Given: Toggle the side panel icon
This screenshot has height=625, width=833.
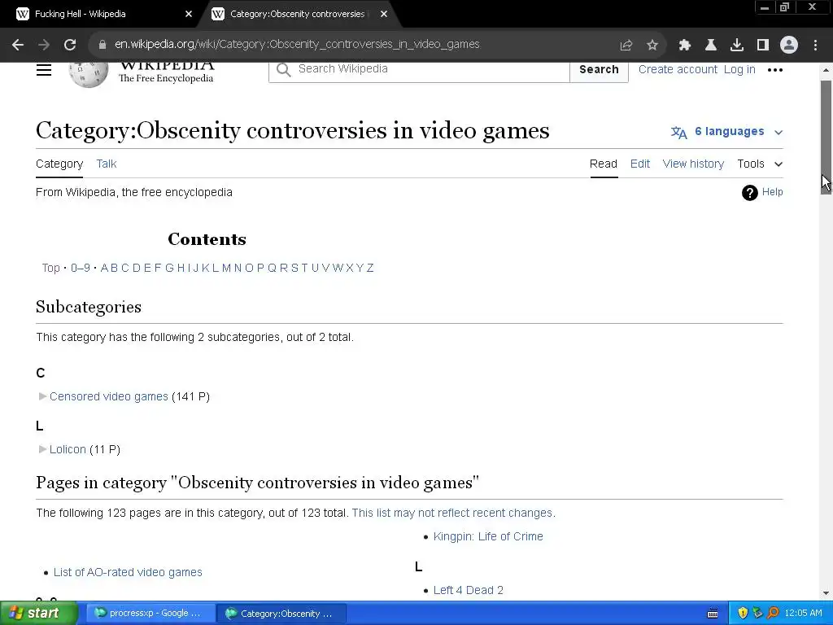Looking at the screenshot, I should 763,45.
